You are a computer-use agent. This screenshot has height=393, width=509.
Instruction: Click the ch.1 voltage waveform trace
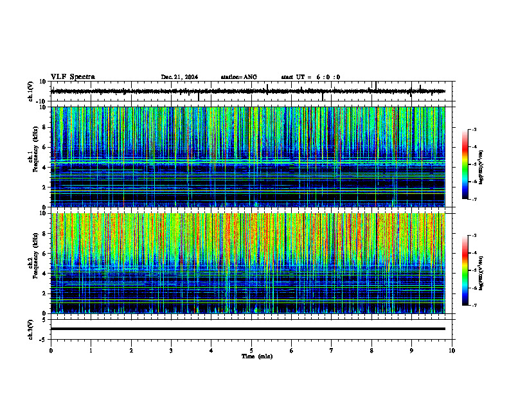248,91
